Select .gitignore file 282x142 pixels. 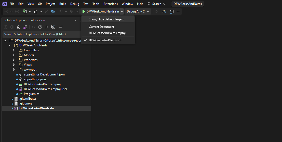click(x=26, y=104)
